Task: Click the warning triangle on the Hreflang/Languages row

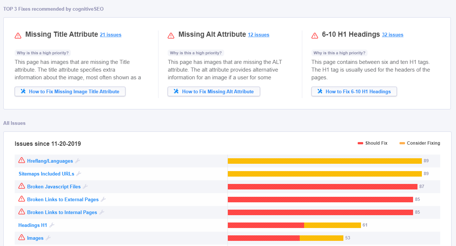Action: tap(21, 160)
